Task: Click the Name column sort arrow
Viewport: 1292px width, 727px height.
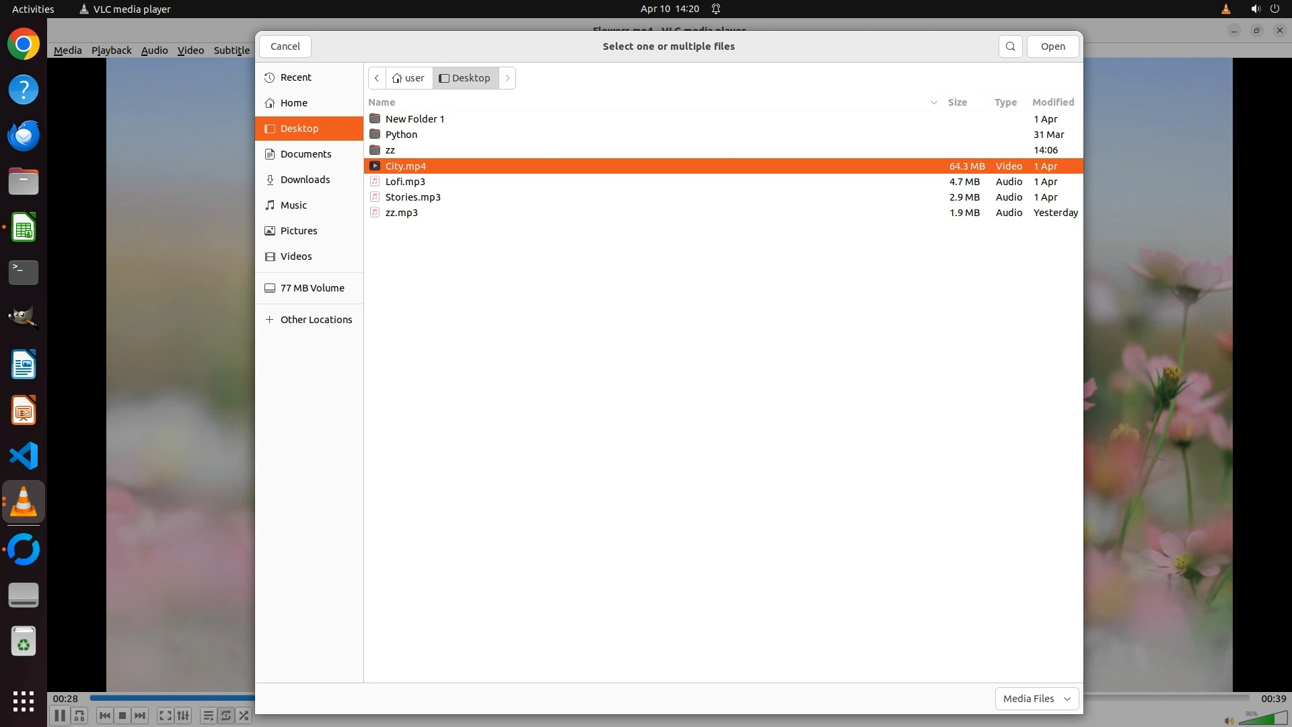Action: [x=933, y=102]
